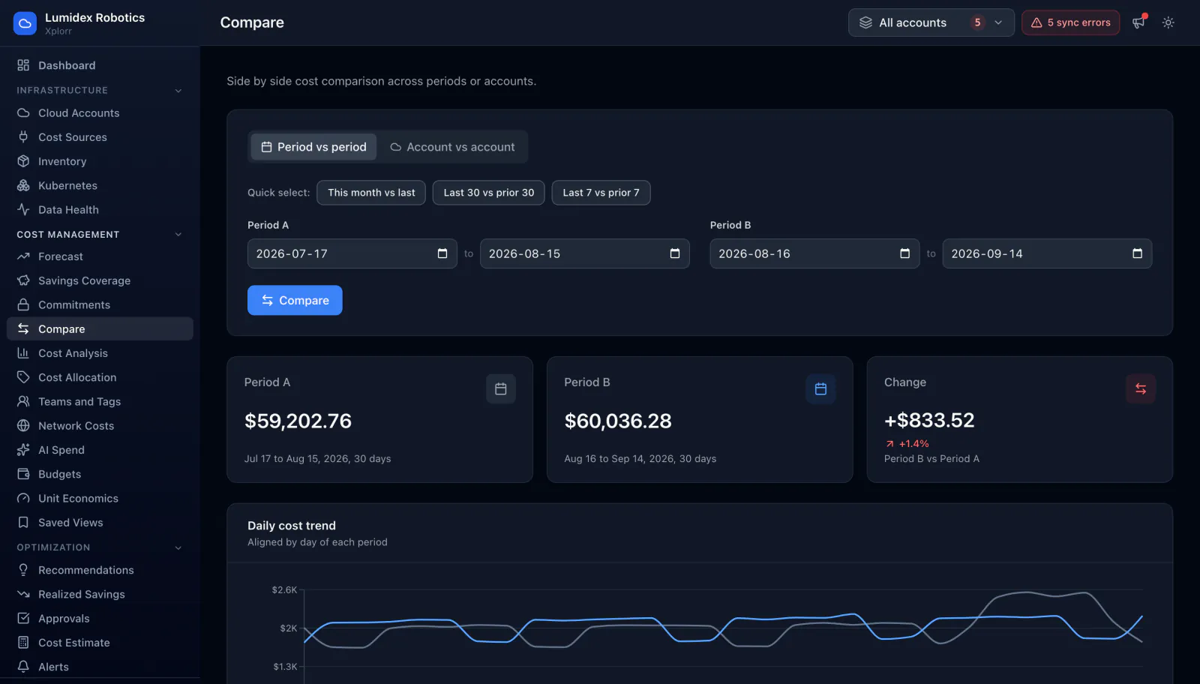Click the Savings Coverage piggy bank icon
Viewport: 1200px width, 684px height.
coord(23,280)
